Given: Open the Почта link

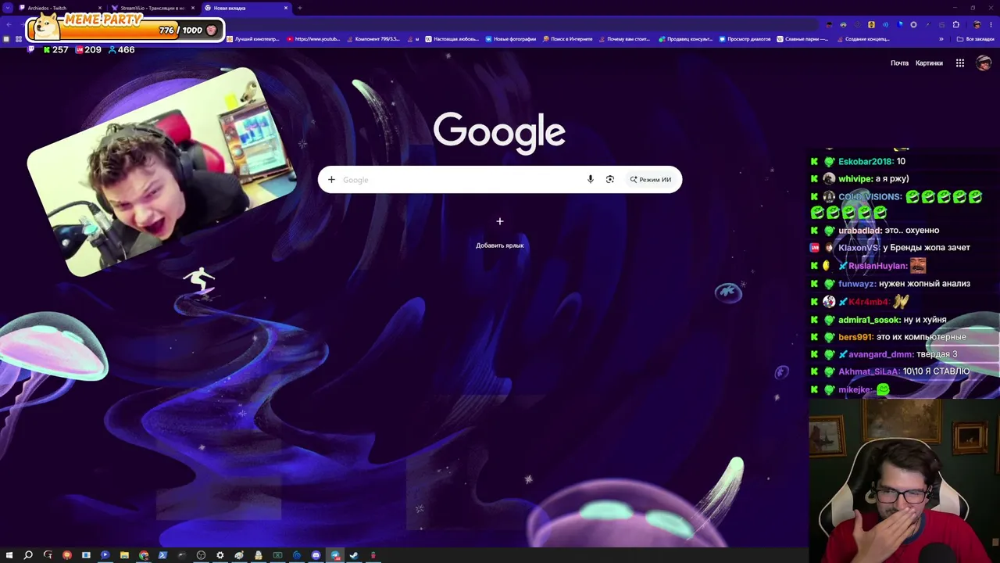Looking at the screenshot, I should [x=899, y=63].
